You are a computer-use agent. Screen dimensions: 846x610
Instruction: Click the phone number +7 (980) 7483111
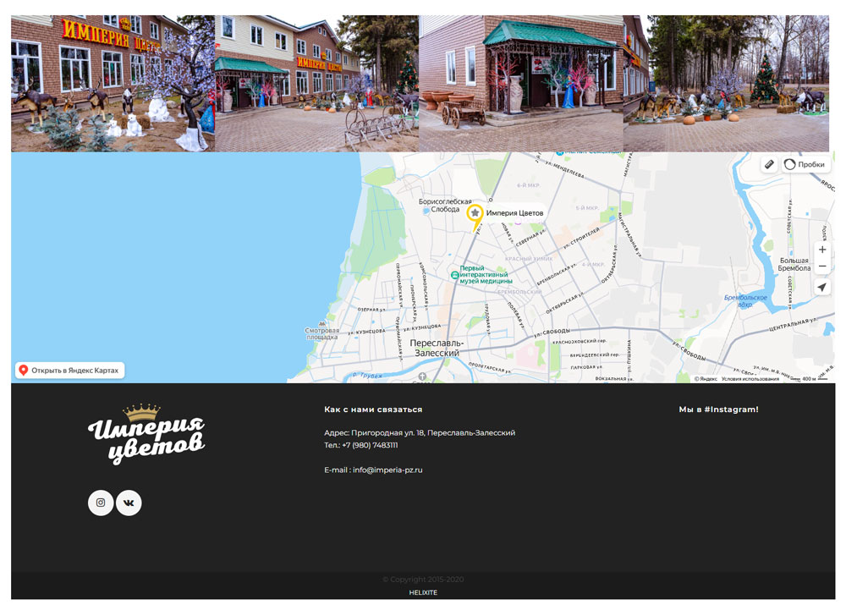pos(370,445)
